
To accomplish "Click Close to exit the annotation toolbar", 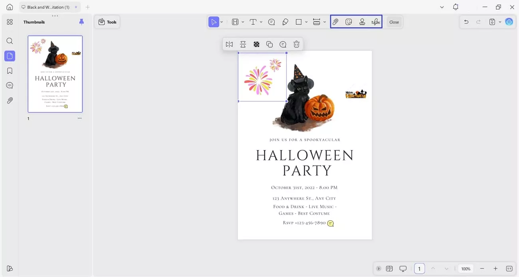I will 394,22.
